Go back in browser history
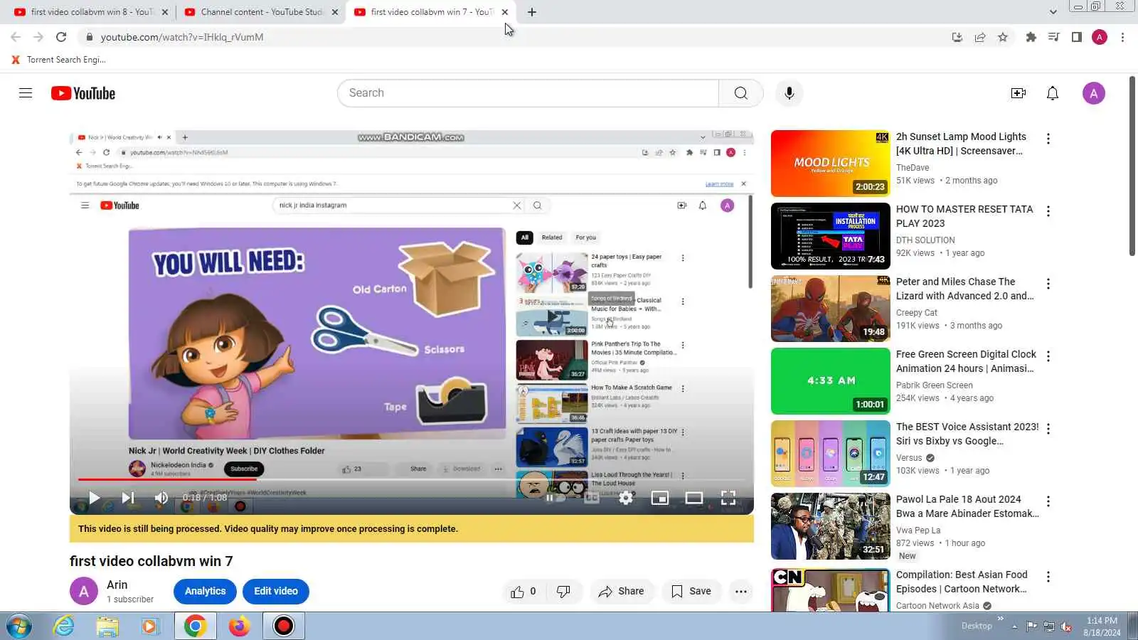This screenshot has width=1138, height=640. click(x=16, y=37)
